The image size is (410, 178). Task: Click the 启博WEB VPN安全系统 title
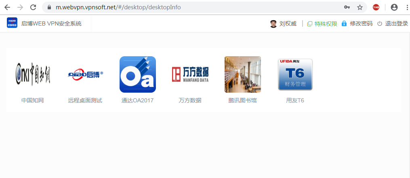click(51, 23)
